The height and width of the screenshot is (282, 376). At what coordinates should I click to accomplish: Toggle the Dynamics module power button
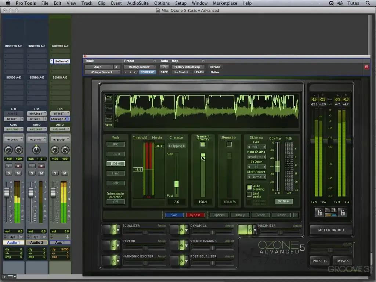point(181,230)
